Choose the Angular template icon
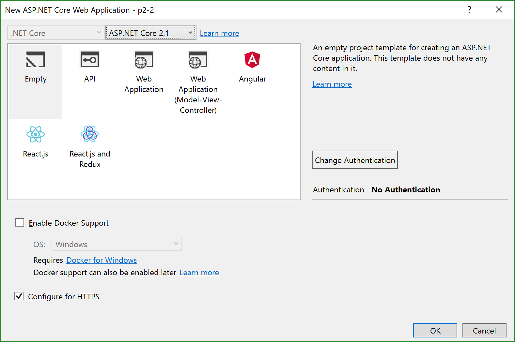Screen dimensions: 515x342 point(252,60)
